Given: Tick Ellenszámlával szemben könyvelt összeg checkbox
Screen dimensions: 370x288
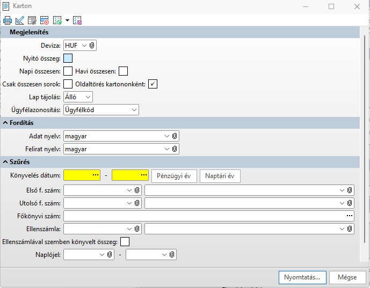Looking at the screenshot, I should 125,241.
